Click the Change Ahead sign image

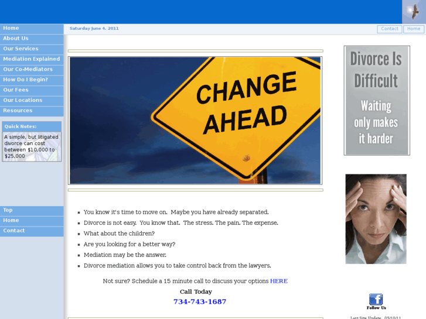click(195, 121)
